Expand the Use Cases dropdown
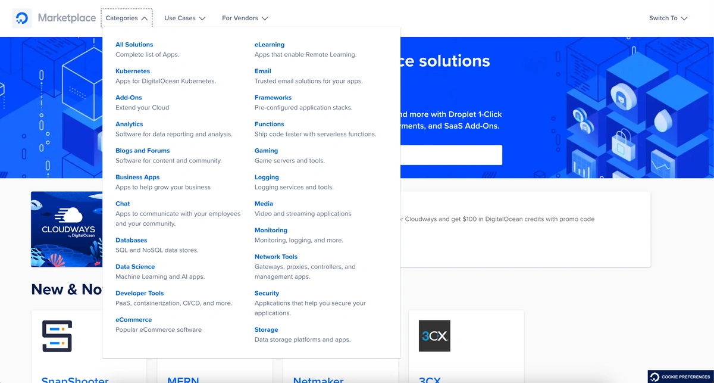The image size is (714, 383). [184, 18]
